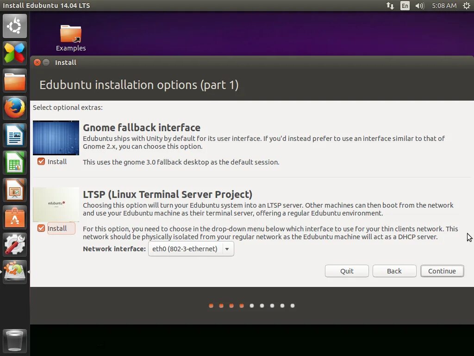This screenshot has height=356, width=474.
Task: Click the Quit button
Action: pyautogui.click(x=347, y=271)
